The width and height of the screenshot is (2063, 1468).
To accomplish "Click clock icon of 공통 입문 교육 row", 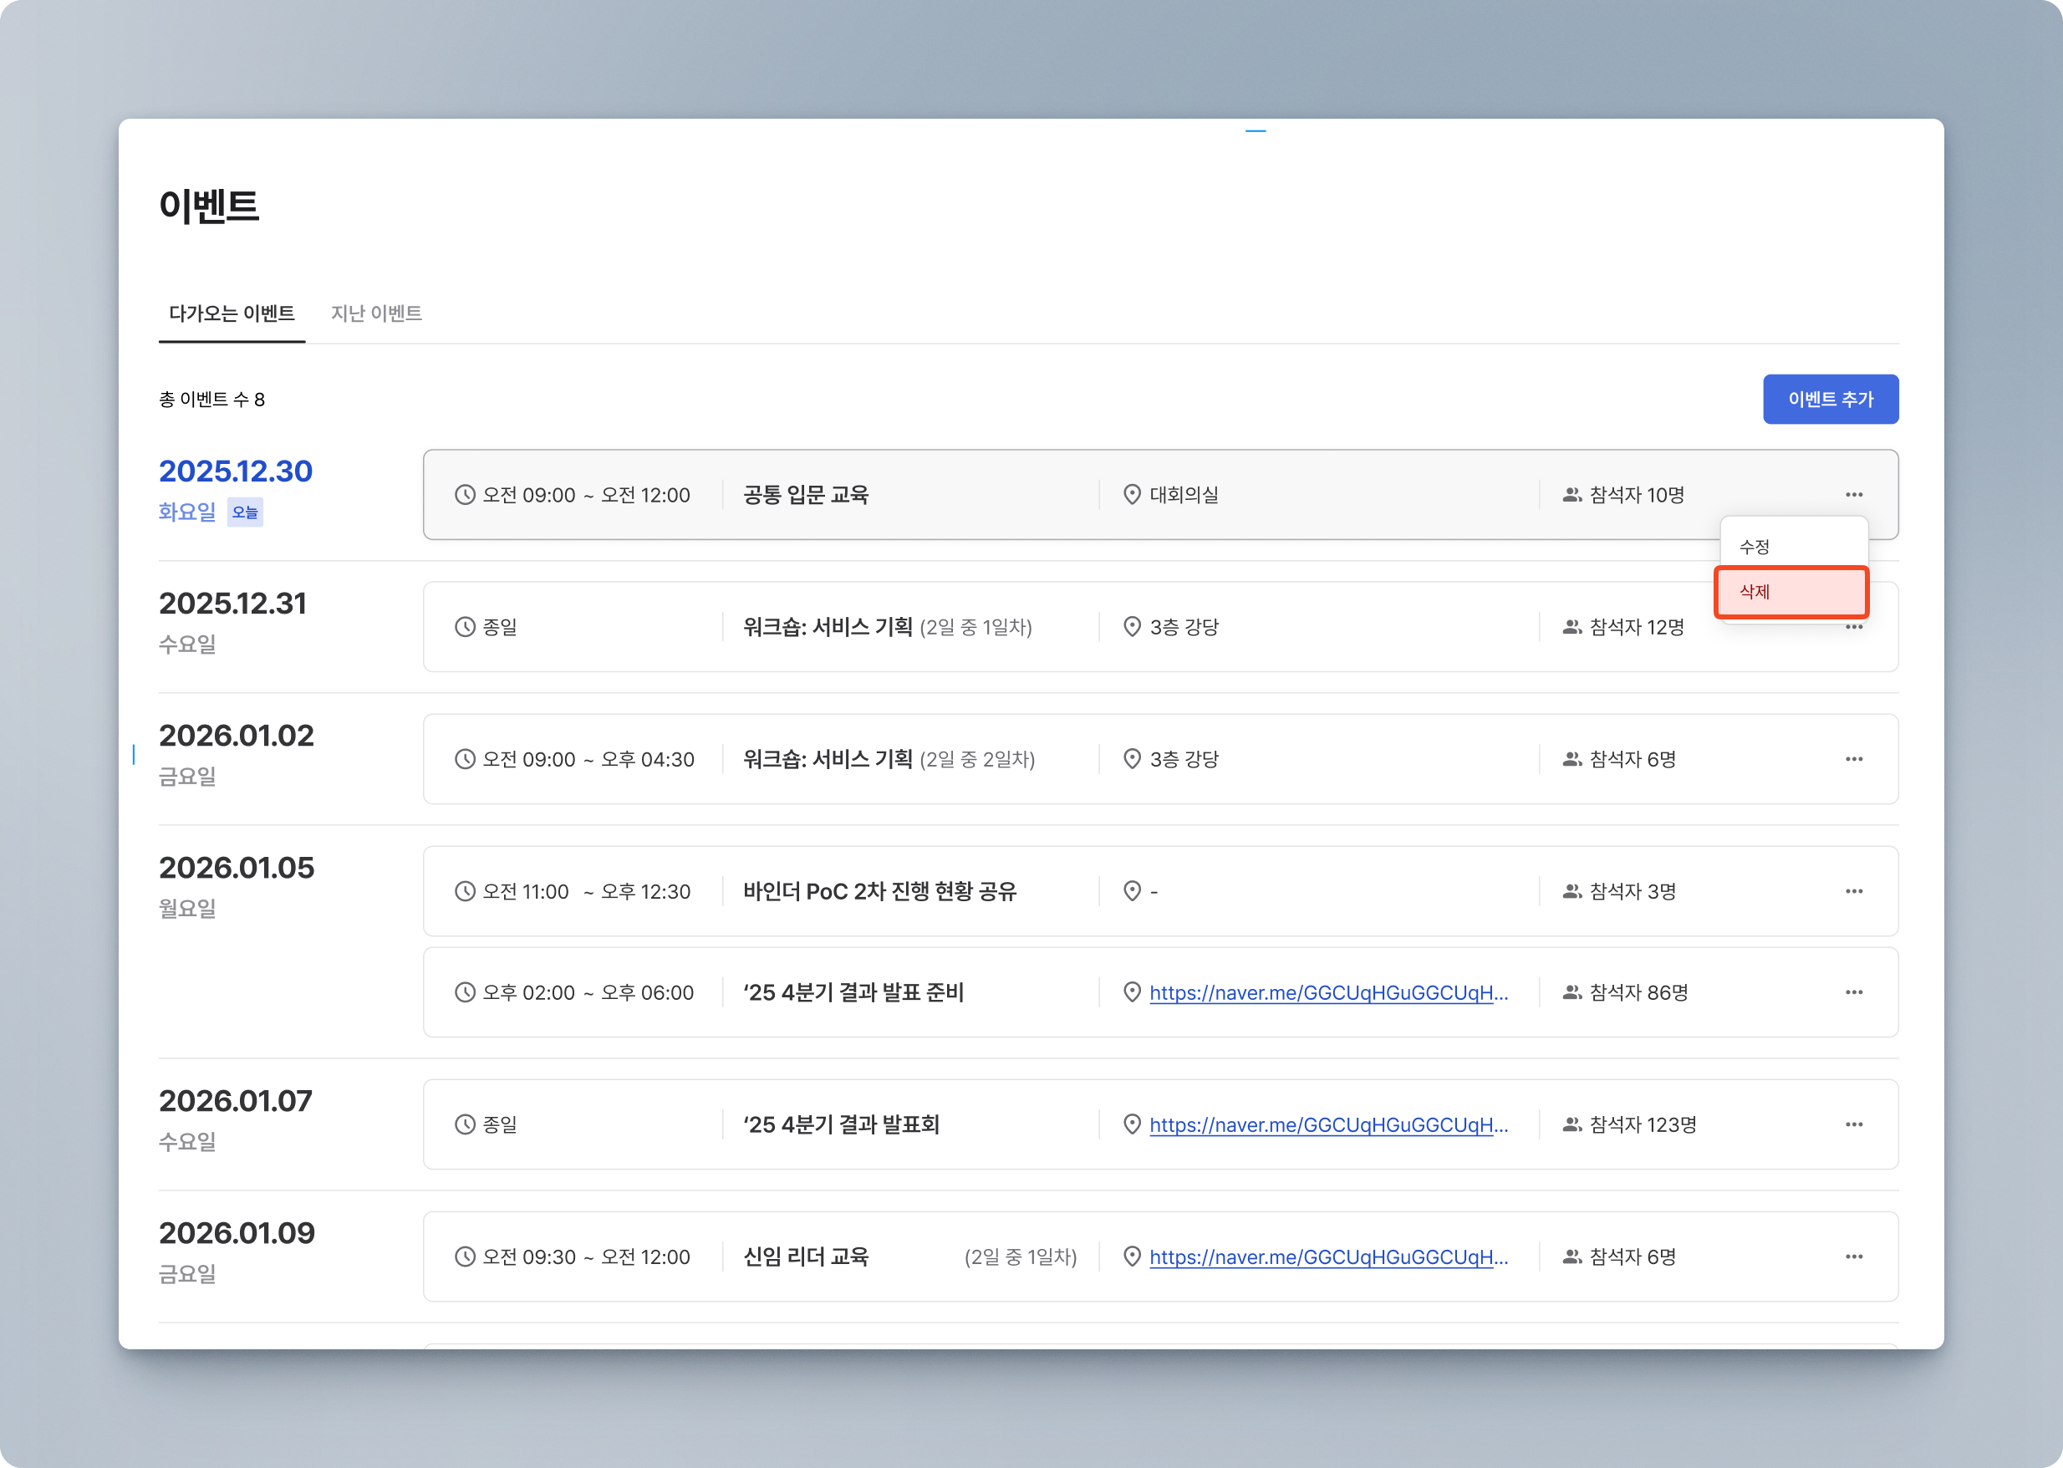I will [x=465, y=494].
